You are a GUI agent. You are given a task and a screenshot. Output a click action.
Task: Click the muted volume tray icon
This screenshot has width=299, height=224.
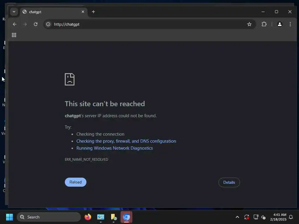coord(264,217)
